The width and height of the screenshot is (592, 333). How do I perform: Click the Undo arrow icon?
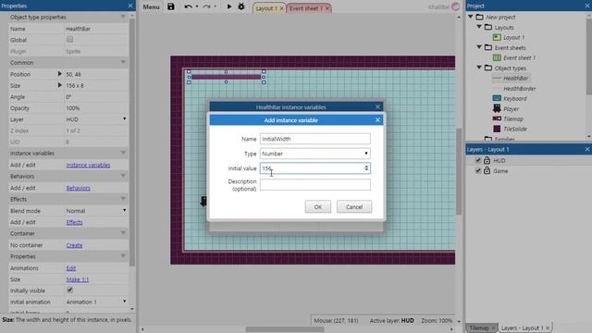188,6
